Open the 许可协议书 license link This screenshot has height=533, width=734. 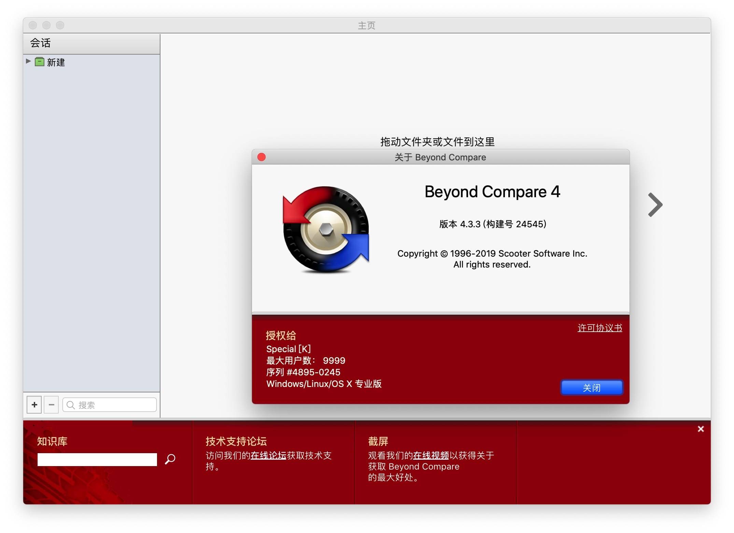pyautogui.click(x=599, y=328)
